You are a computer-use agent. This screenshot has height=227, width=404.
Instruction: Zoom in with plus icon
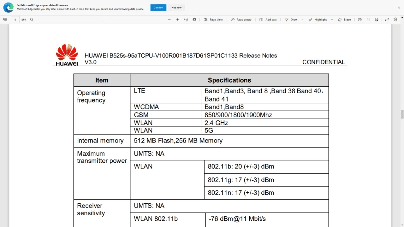click(x=178, y=20)
